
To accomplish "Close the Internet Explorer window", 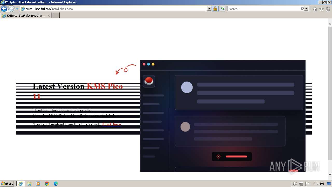I will (329, 2).
